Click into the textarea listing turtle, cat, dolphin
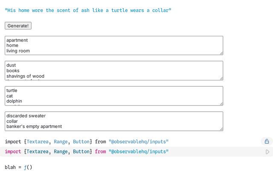 (128, 96)
